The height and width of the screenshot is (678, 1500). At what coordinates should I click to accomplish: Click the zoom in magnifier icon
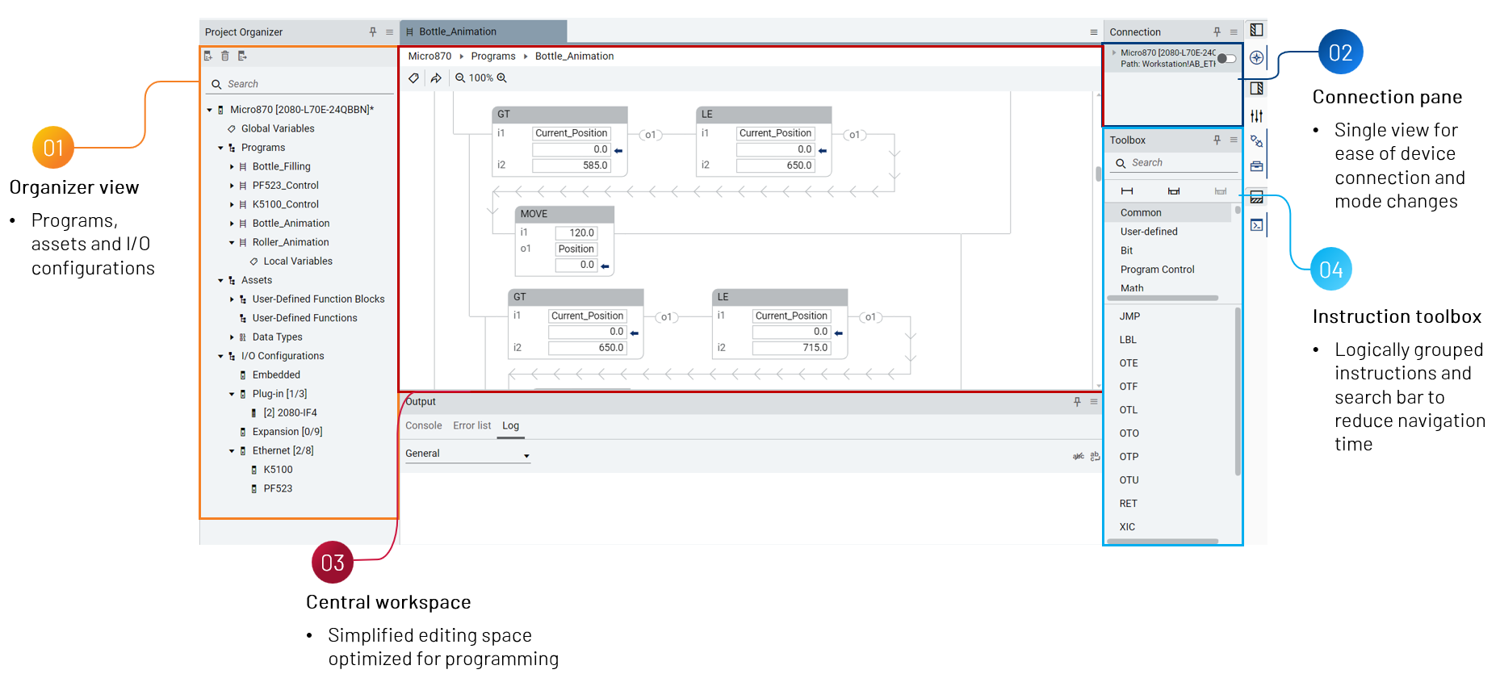point(502,78)
